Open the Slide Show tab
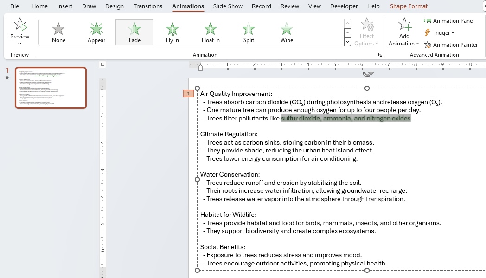The height and width of the screenshot is (278, 486). point(228,6)
